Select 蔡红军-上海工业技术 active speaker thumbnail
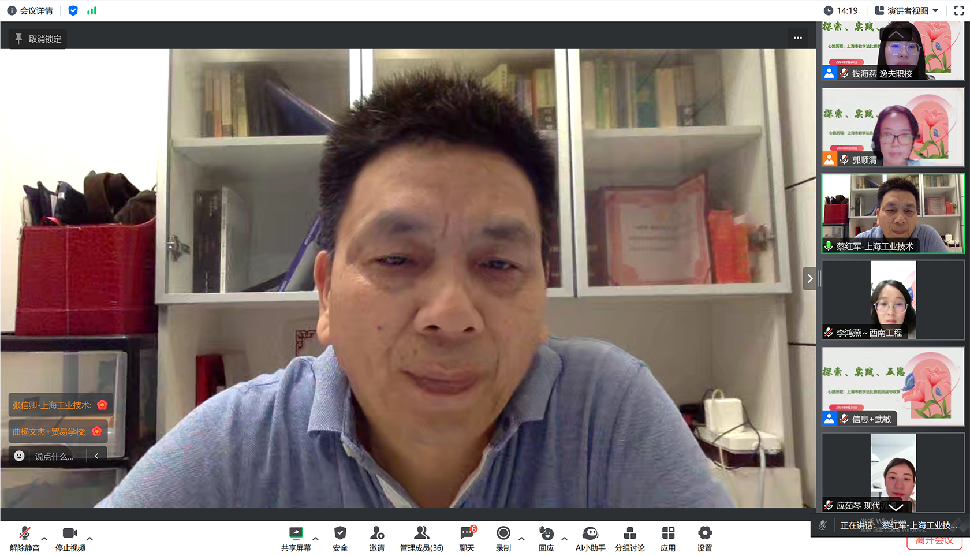 click(893, 214)
